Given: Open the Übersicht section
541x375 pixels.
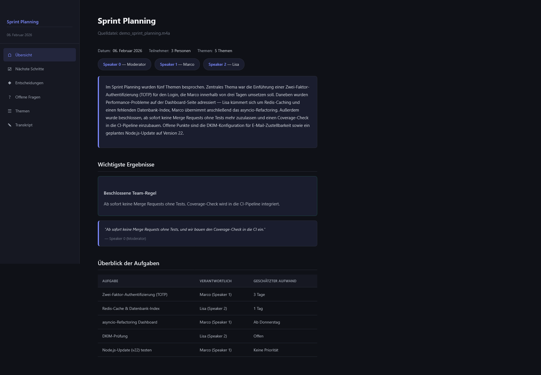Looking at the screenshot, I should point(24,55).
